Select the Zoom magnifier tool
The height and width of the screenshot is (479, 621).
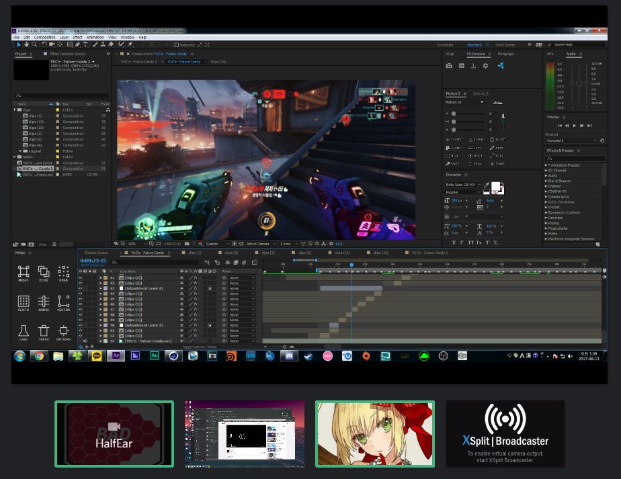34,45
